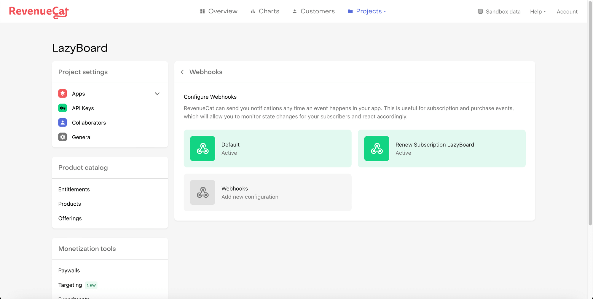Open the Help dropdown menu
593x299 pixels.
tap(538, 12)
